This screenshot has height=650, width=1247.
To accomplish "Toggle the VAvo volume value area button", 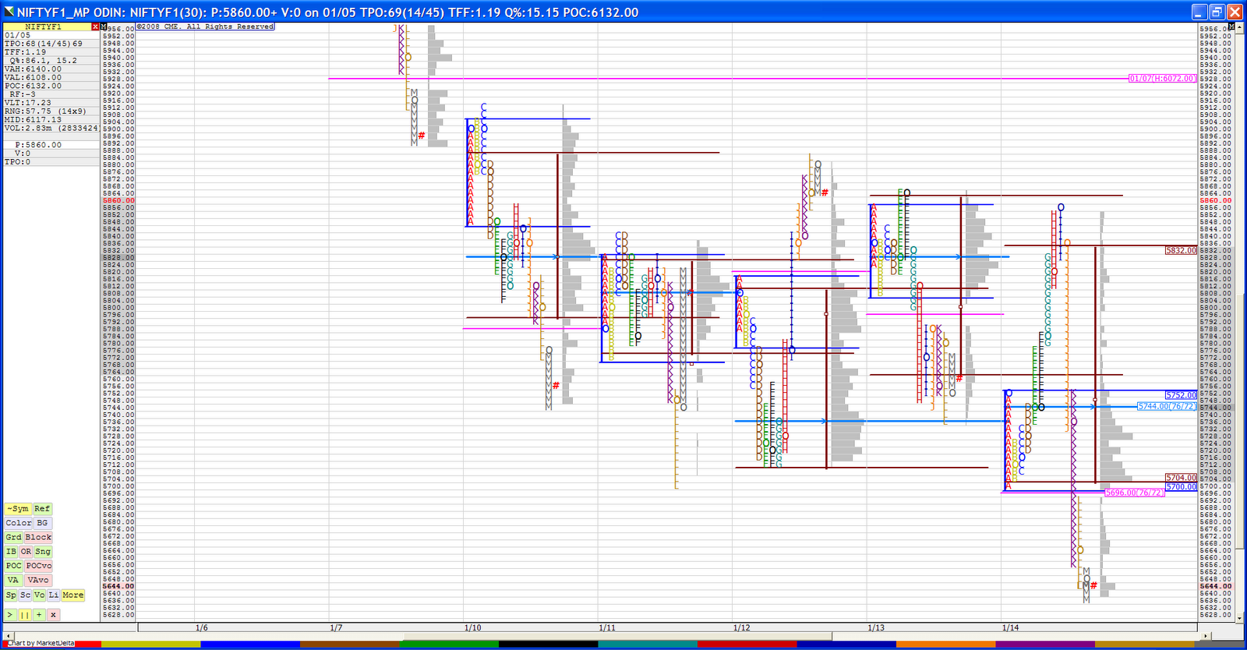I will click(x=38, y=580).
